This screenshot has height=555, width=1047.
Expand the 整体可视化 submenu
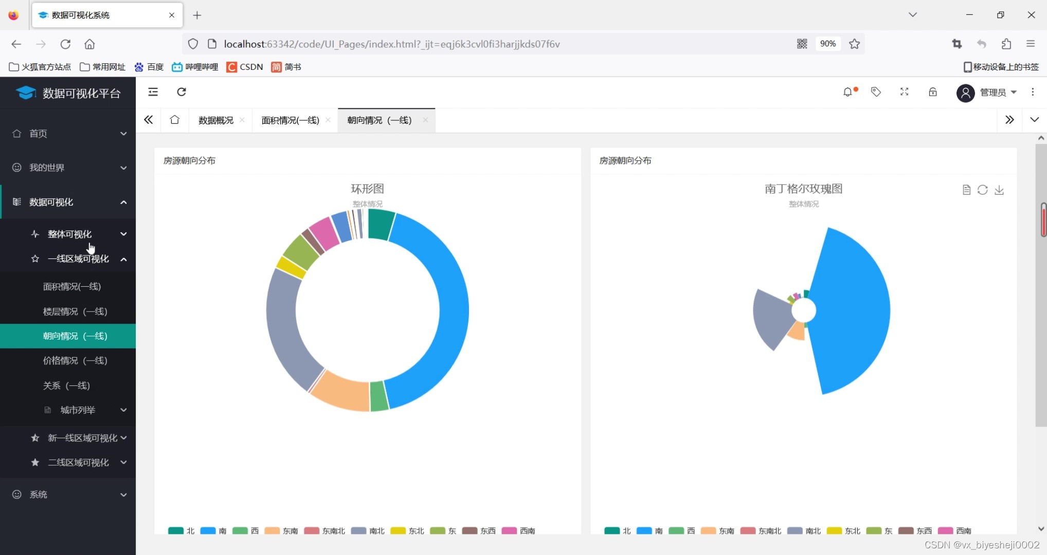(x=69, y=234)
